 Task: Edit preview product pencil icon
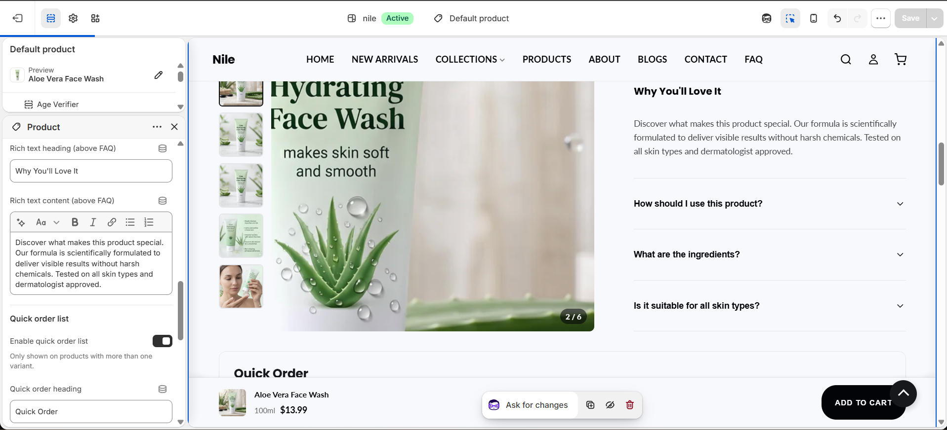point(159,75)
